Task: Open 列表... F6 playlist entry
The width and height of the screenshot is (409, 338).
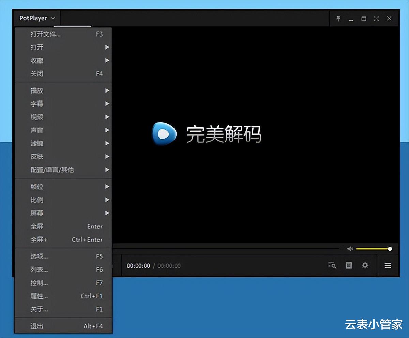Action: 63,270
